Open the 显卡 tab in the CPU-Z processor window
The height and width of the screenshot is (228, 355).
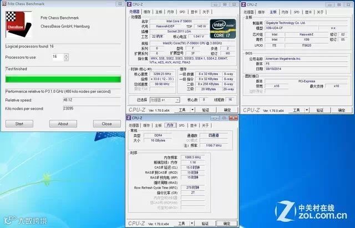tap(194, 12)
